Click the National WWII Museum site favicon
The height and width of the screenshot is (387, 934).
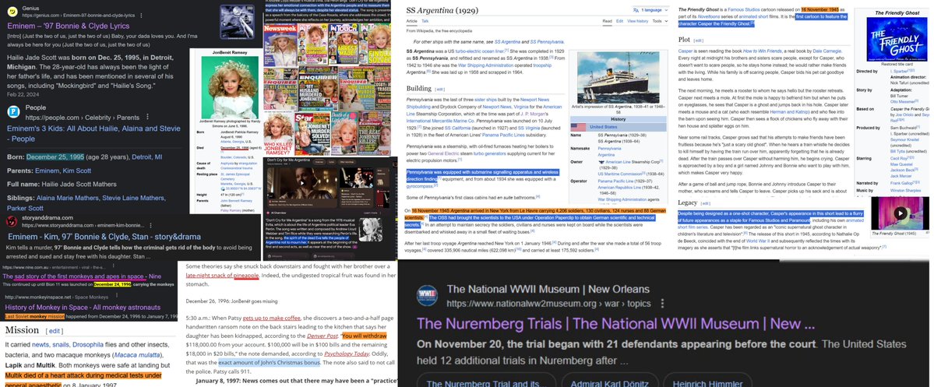(x=427, y=296)
